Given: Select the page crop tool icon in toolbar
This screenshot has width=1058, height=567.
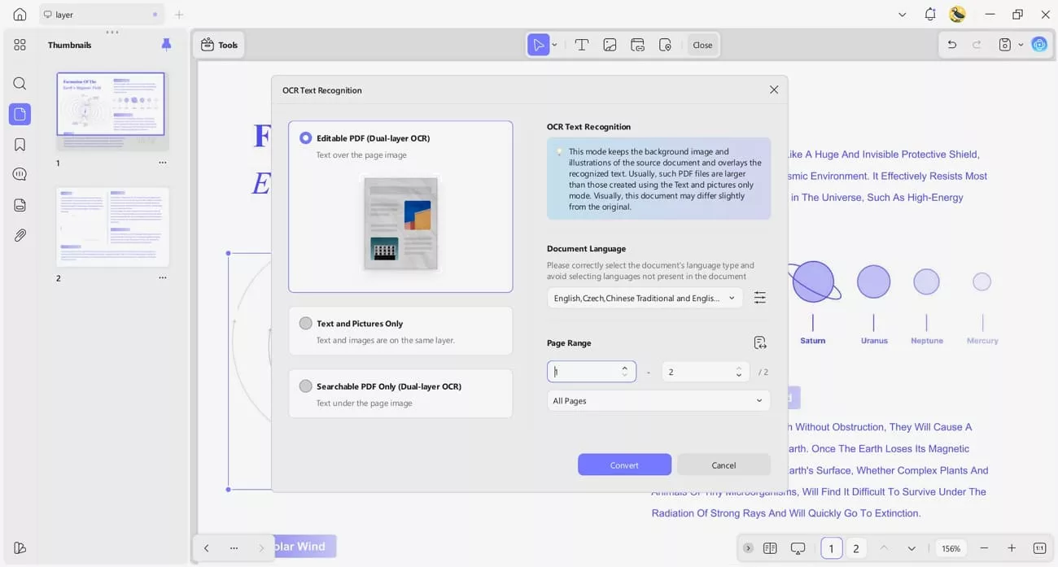Looking at the screenshot, I should click(x=665, y=45).
